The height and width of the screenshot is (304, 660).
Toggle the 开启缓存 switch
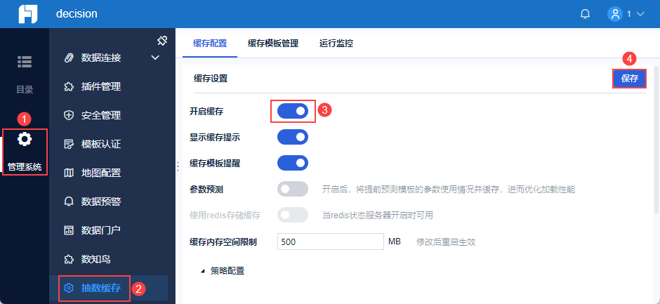(293, 111)
